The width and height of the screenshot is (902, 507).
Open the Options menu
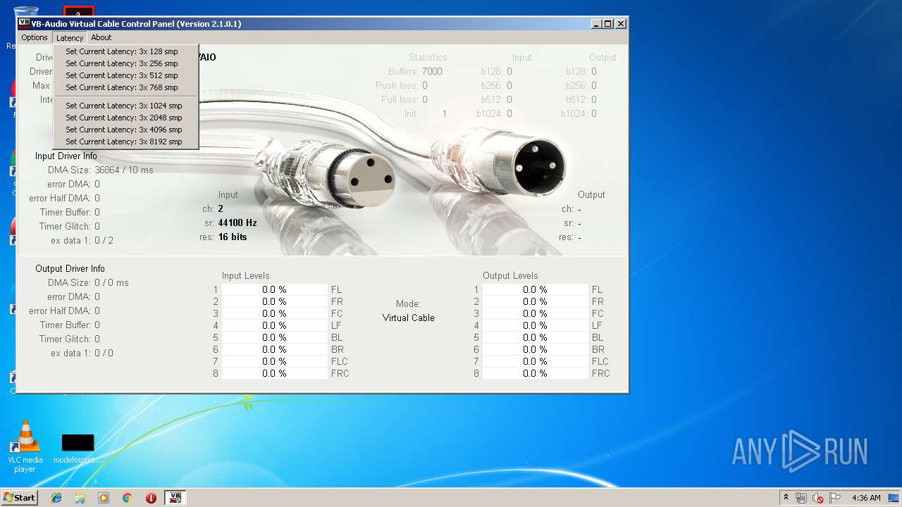pos(34,37)
